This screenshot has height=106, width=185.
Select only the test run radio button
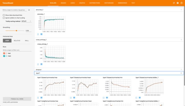pos(7,53)
